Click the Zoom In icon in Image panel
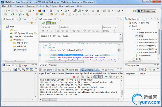The height and width of the screenshot is (107, 162). pos(23,69)
